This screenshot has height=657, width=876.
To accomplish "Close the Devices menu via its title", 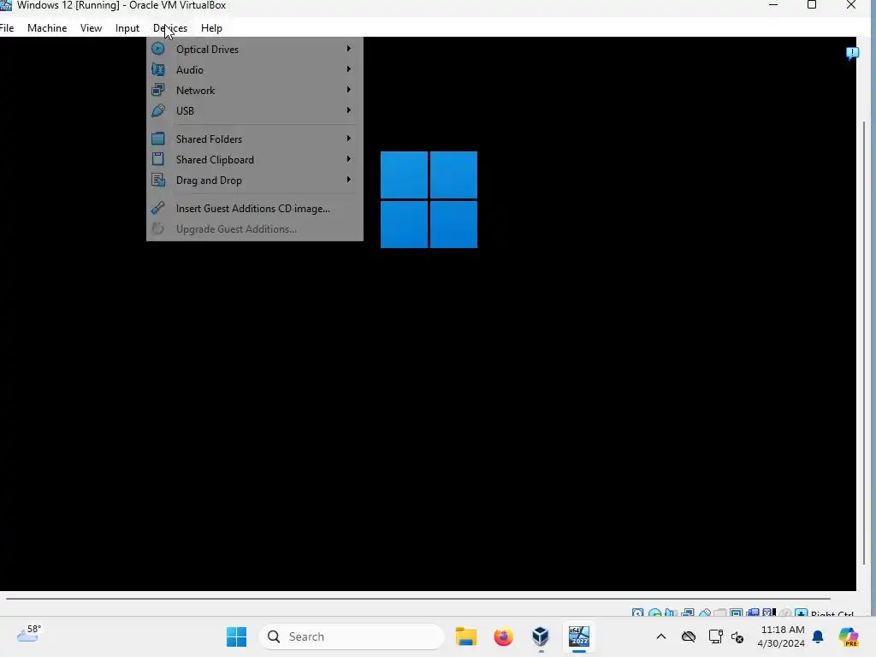I will (x=170, y=28).
